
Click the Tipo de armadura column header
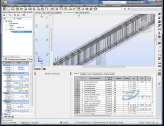[95, 78]
